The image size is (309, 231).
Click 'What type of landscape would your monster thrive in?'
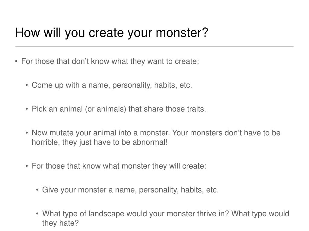(x=135, y=214)
